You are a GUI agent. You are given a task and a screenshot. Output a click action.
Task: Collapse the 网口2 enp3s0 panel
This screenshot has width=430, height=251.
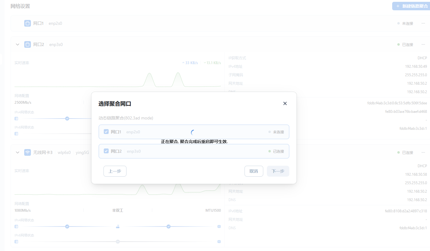pos(18,44)
